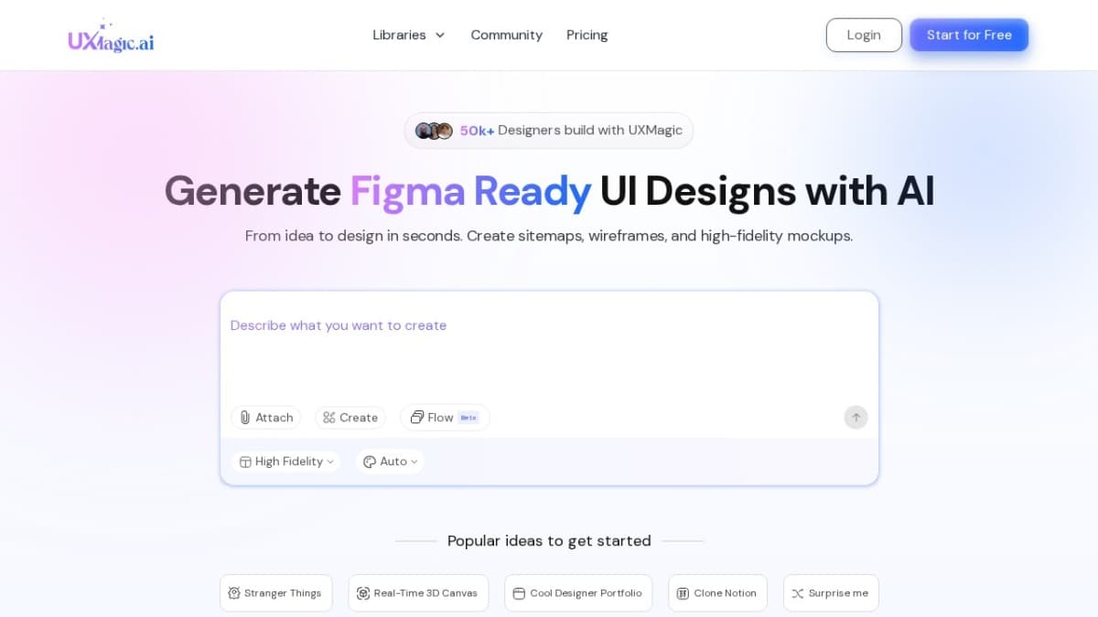Click the Login button
Image resolution: width=1098 pixels, height=617 pixels.
pos(864,35)
